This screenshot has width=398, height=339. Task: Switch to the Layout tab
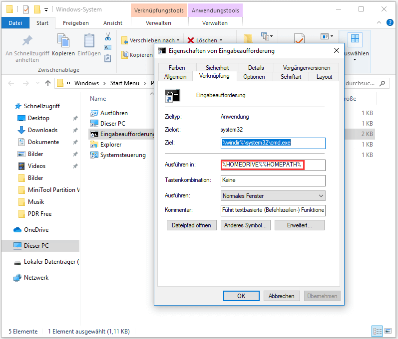click(x=324, y=77)
